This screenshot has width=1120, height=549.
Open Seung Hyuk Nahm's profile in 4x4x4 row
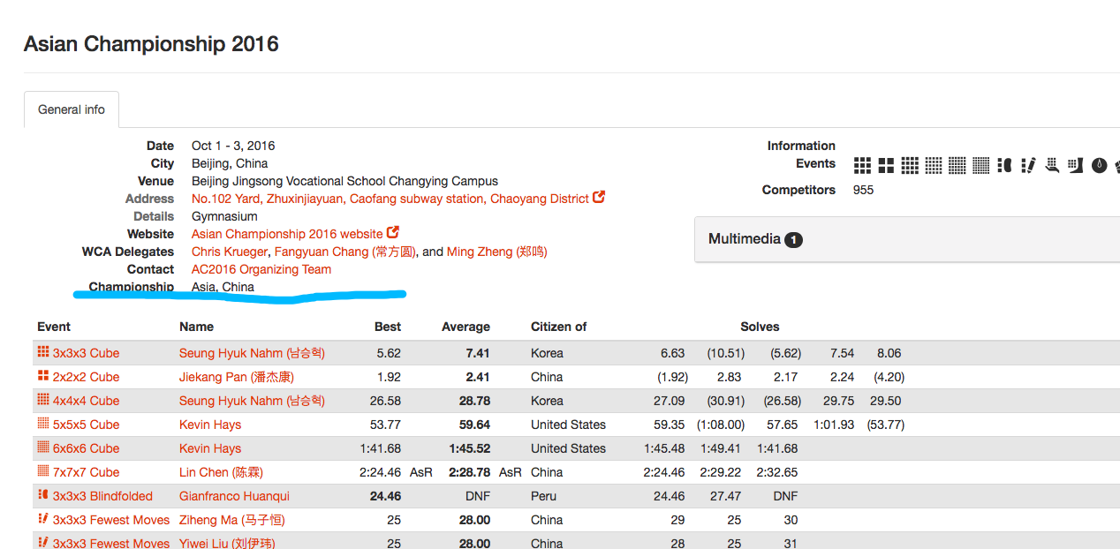[x=252, y=401]
